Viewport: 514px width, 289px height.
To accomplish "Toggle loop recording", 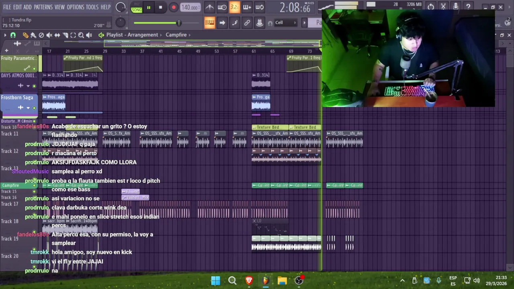I will click(259, 7).
